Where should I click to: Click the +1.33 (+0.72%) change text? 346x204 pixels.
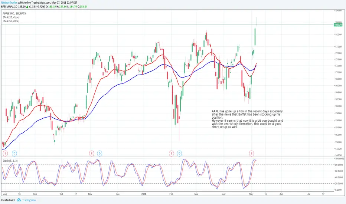coord(37,7)
